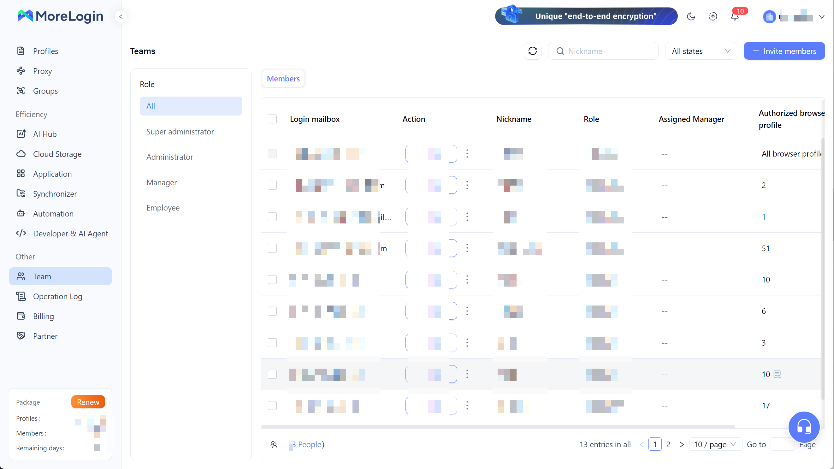Viewport: 834px width, 469px height.
Task: Open more options for the row with 51 profiles
Action: coord(467,248)
